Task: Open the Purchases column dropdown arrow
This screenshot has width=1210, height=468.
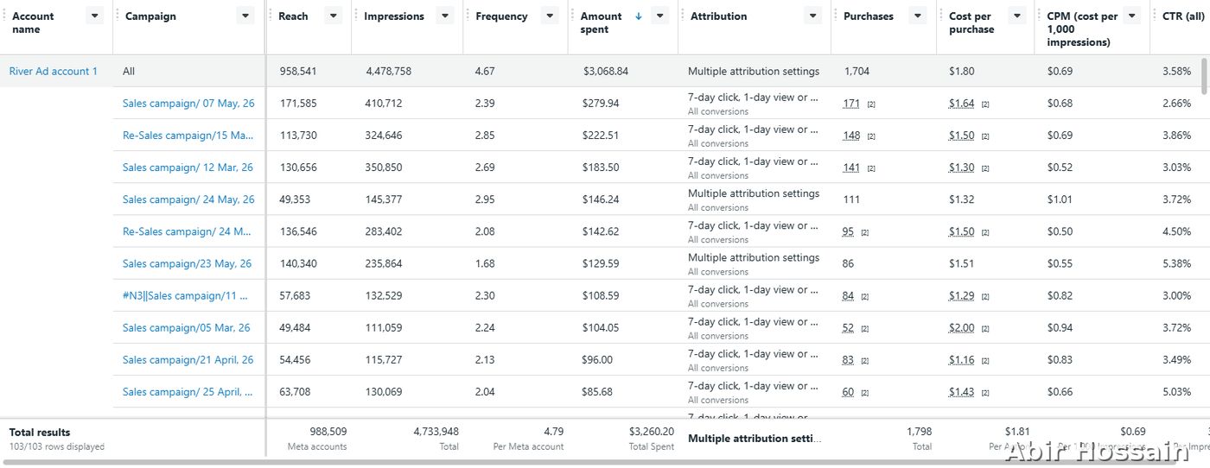Action: click(x=918, y=16)
